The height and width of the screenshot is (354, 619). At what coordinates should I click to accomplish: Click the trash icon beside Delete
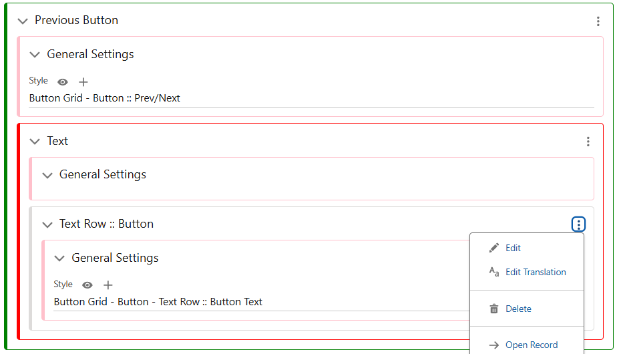[494, 309]
